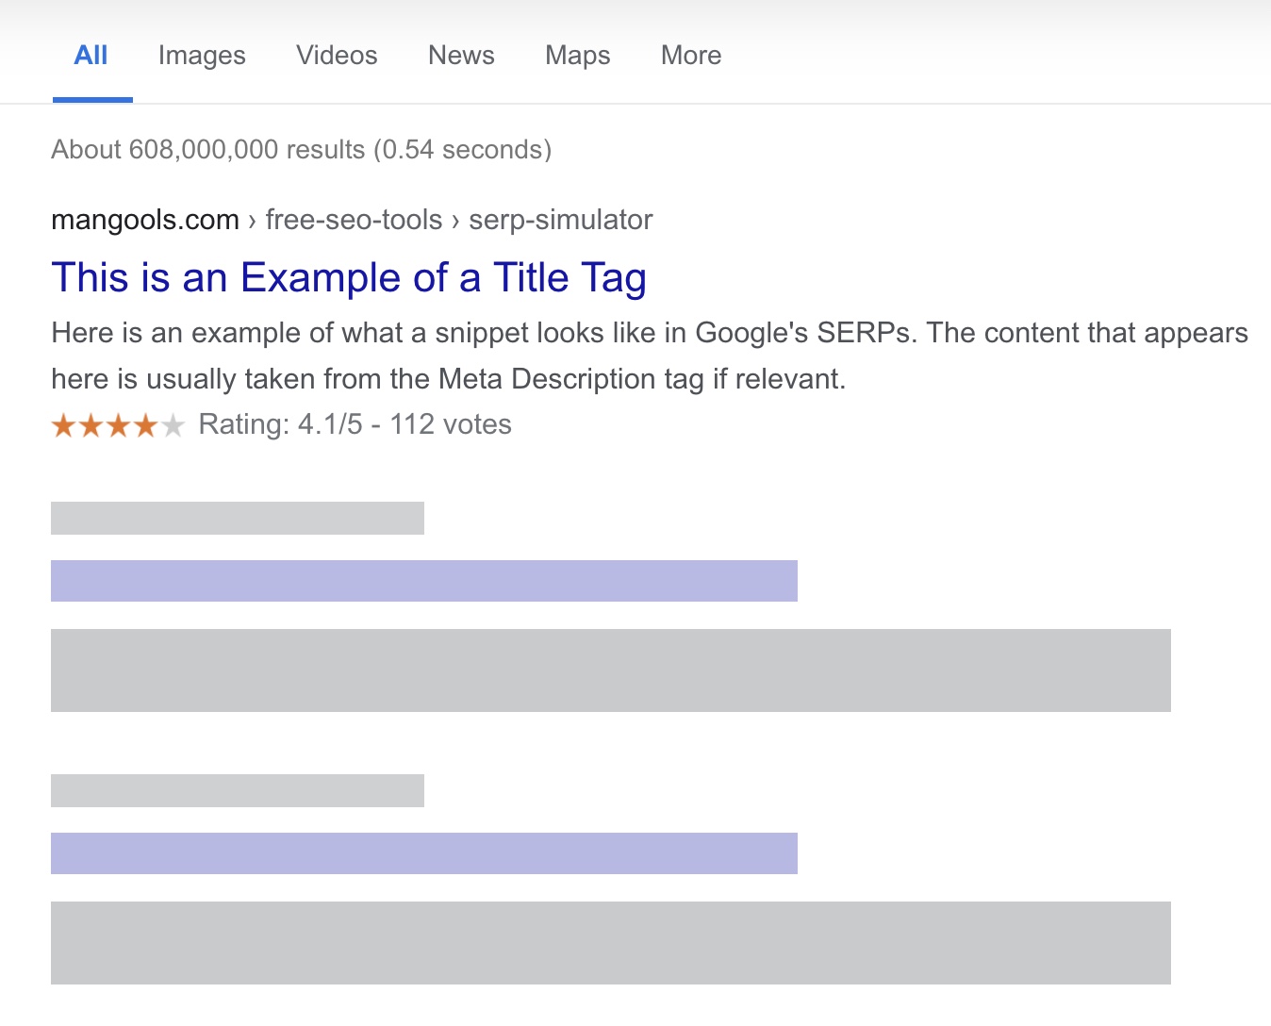Switch to the Maps tab
The image size is (1271, 1026).
pyautogui.click(x=576, y=55)
